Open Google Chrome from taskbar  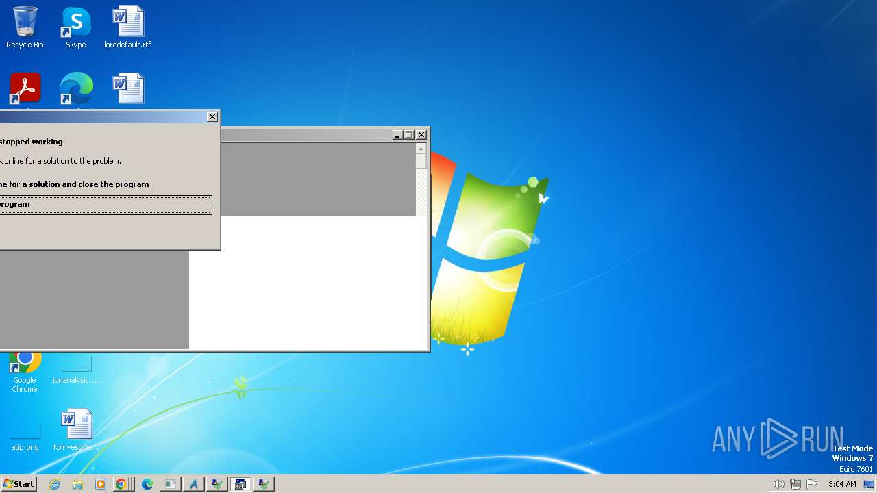(121, 484)
